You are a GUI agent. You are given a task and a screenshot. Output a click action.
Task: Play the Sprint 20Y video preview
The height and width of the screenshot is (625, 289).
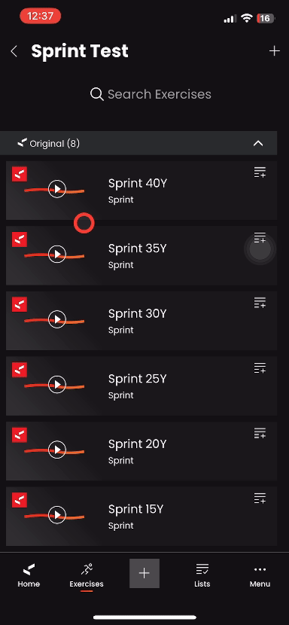tap(57, 450)
